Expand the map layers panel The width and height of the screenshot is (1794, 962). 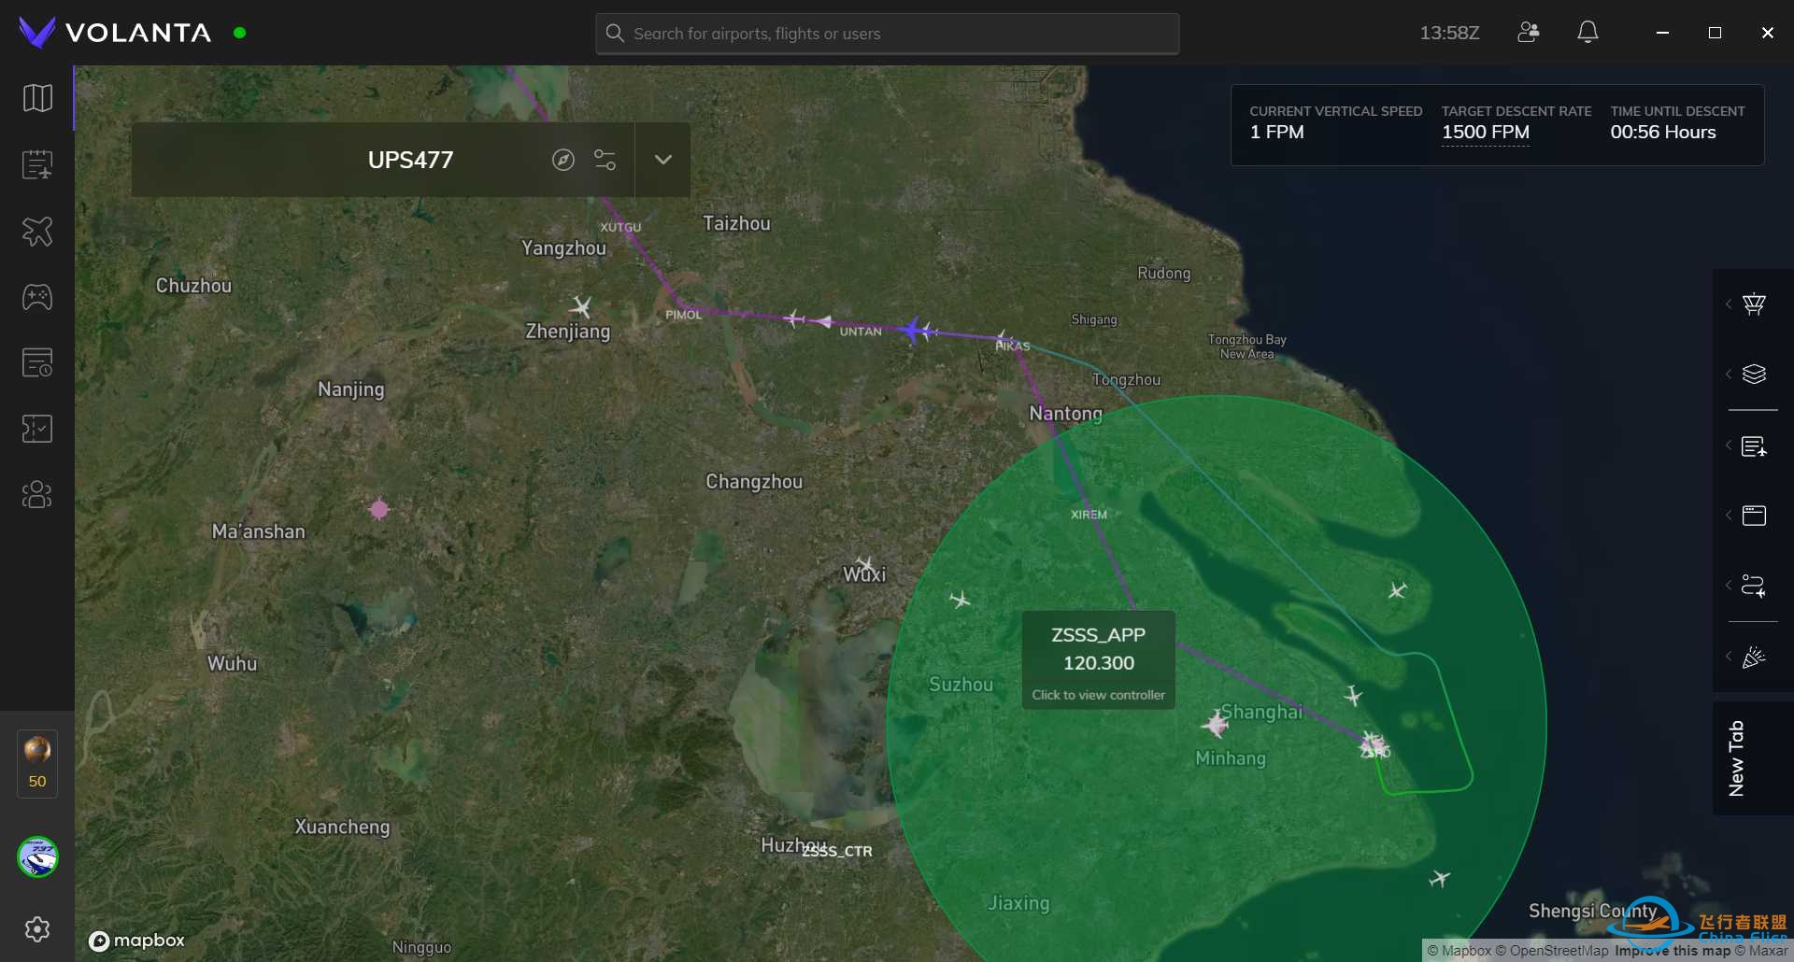(1754, 375)
